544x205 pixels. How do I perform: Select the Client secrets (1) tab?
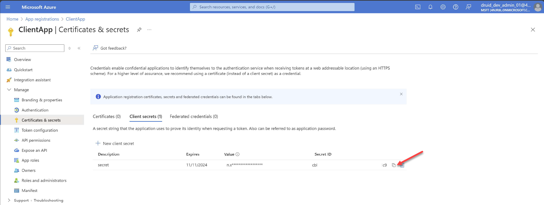point(146,117)
